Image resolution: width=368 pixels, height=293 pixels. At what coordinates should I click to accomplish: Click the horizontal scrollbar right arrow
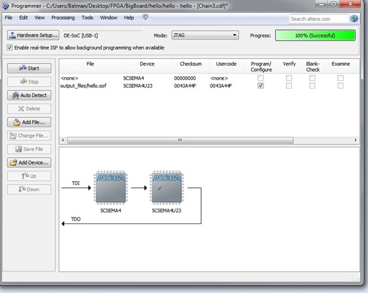(x=356, y=140)
